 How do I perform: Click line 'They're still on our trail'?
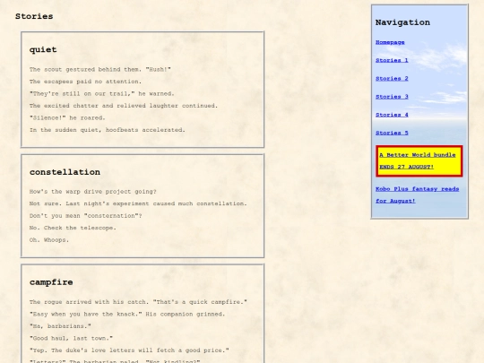[102, 93]
